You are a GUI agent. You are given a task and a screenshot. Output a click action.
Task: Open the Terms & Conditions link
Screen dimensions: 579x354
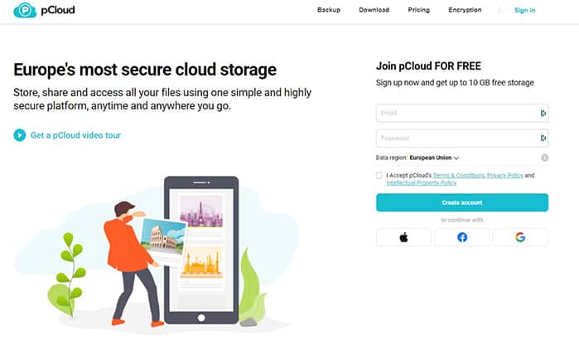459,176
